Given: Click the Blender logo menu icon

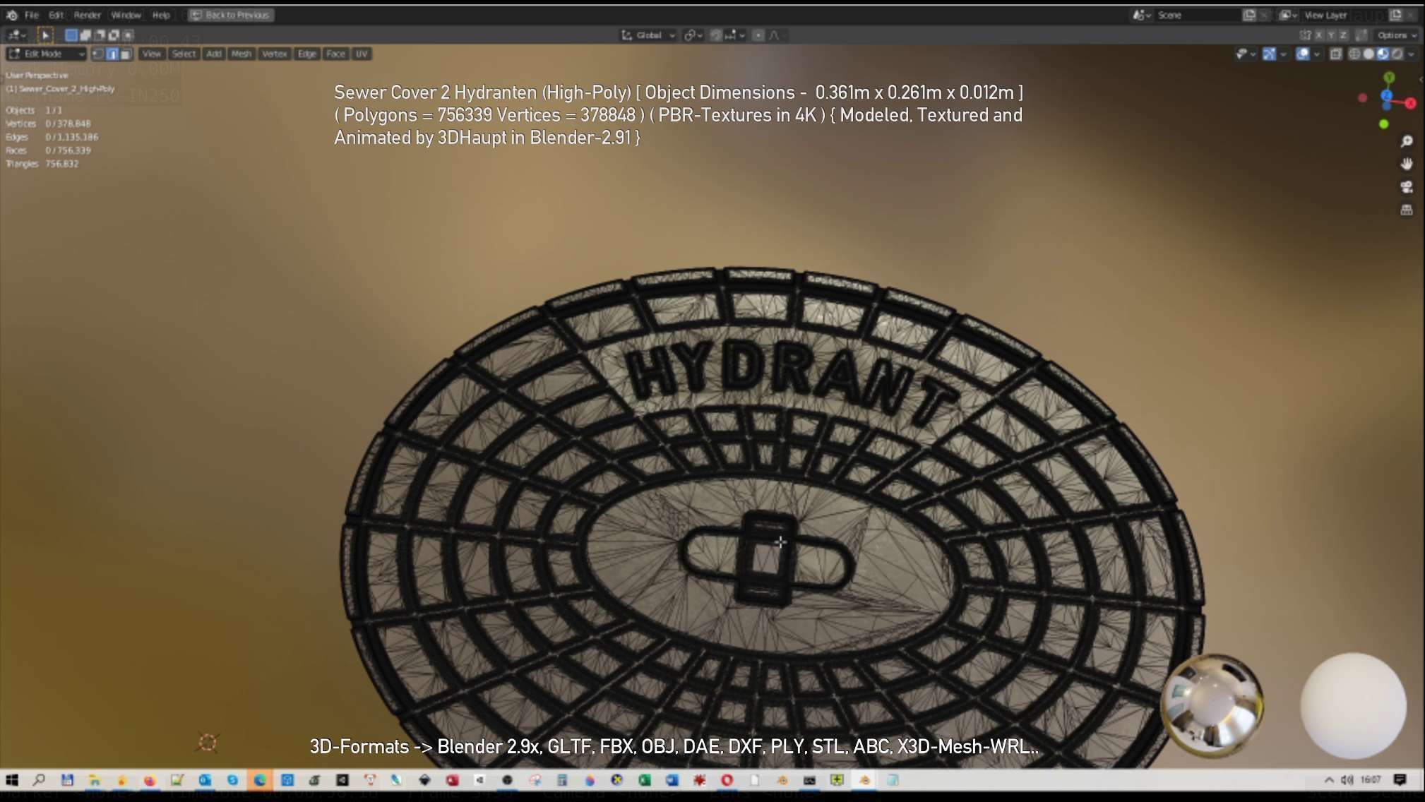Looking at the screenshot, I should click(12, 15).
